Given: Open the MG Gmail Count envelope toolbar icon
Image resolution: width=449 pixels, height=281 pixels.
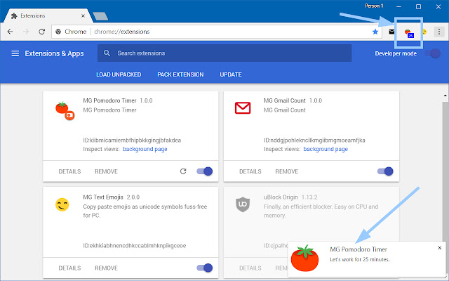Looking at the screenshot, I should 391,32.
